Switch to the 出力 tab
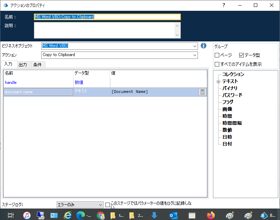 [x=23, y=65]
